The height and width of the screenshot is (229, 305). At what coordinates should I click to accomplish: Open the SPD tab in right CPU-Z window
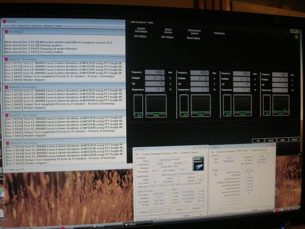[x=247, y=151]
